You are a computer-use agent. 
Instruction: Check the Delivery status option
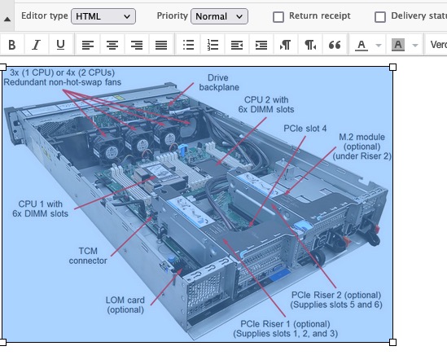pyautogui.click(x=380, y=17)
